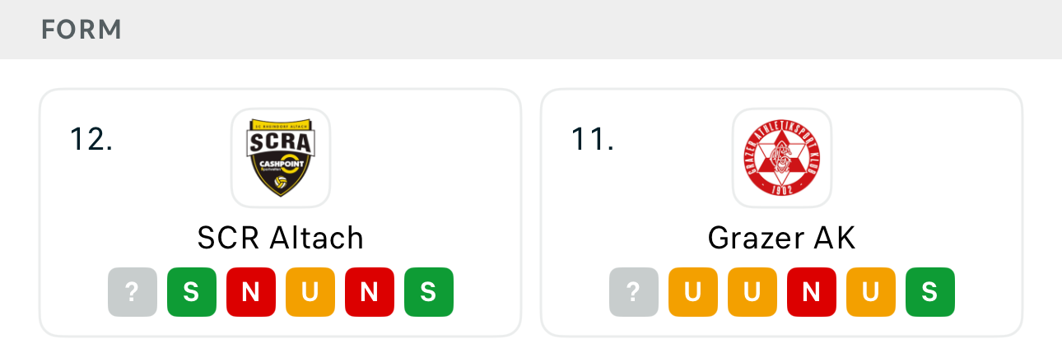
Task: Open the SCR Altach team name link
Action: click(281, 238)
